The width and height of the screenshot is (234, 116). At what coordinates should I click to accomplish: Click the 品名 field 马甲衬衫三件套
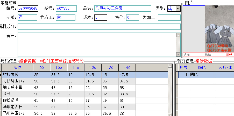[x=123, y=9]
